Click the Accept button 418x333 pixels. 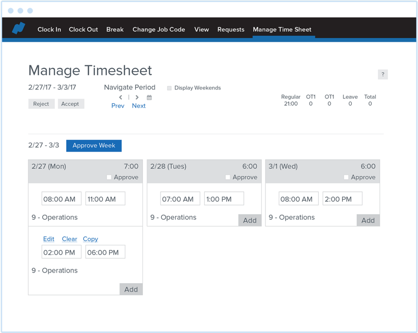71,104
